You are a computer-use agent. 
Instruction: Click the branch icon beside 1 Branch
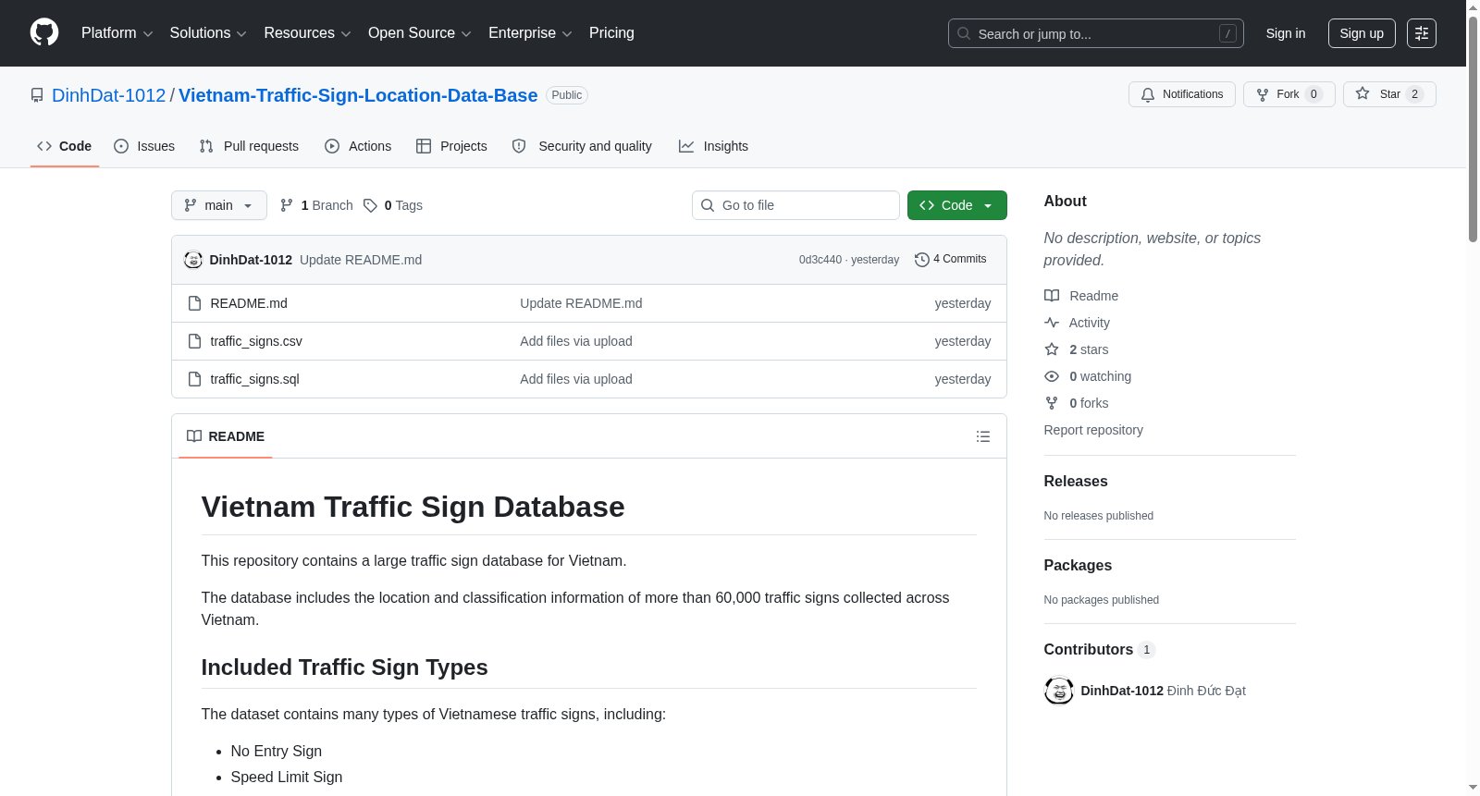[287, 205]
